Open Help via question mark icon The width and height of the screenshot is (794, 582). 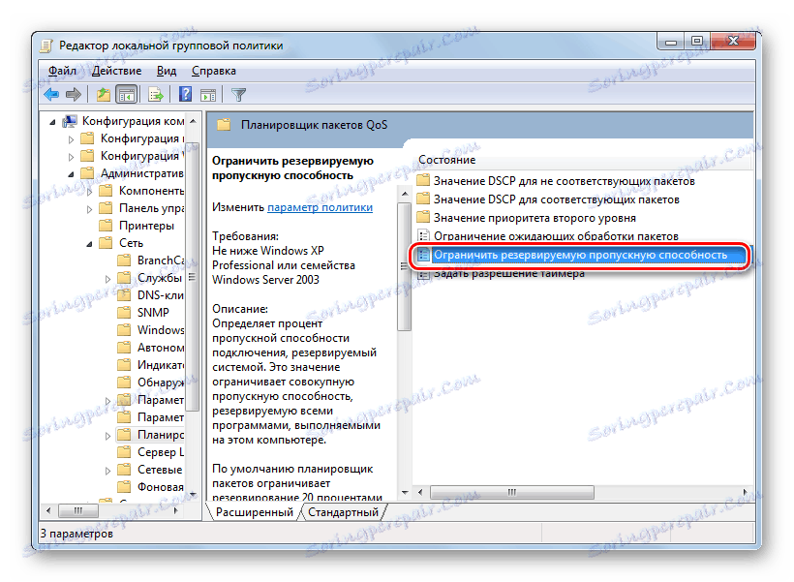pyautogui.click(x=185, y=94)
